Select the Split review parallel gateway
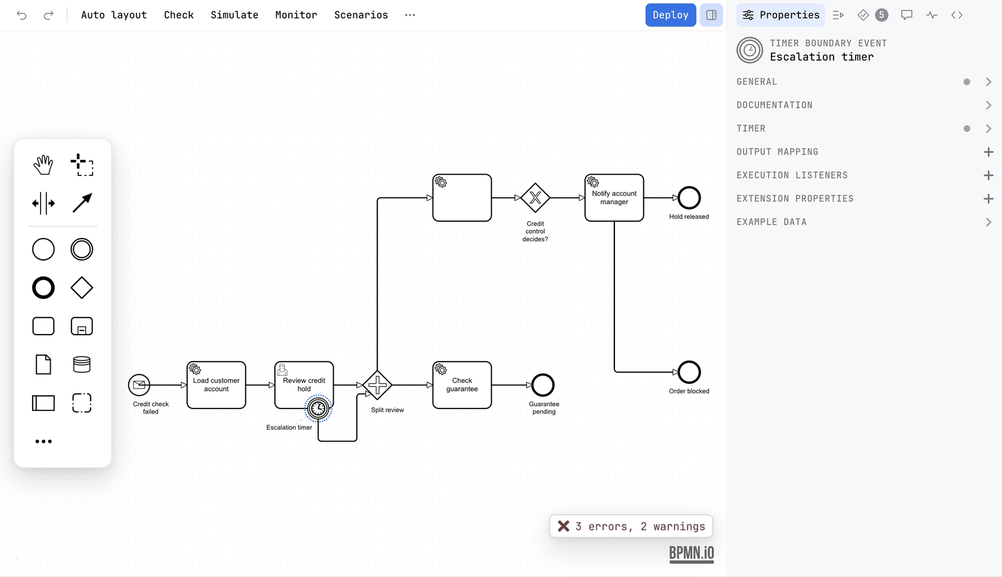The height and width of the screenshot is (577, 1002). (377, 385)
